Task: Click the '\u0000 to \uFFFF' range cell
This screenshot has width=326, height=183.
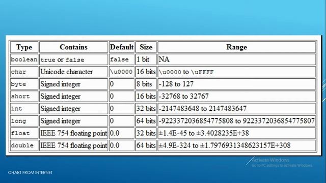Action: coord(236,72)
